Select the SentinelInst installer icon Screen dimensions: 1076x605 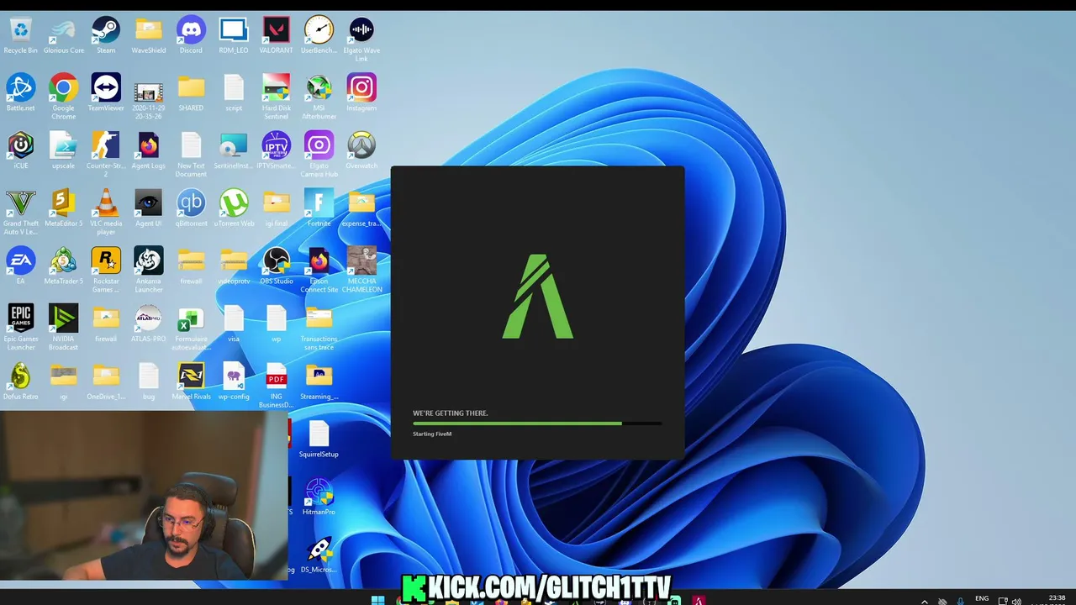click(x=234, y=145)
